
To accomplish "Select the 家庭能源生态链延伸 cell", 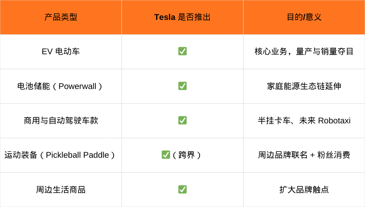I will pyautogui.click(x=304, y=86).
